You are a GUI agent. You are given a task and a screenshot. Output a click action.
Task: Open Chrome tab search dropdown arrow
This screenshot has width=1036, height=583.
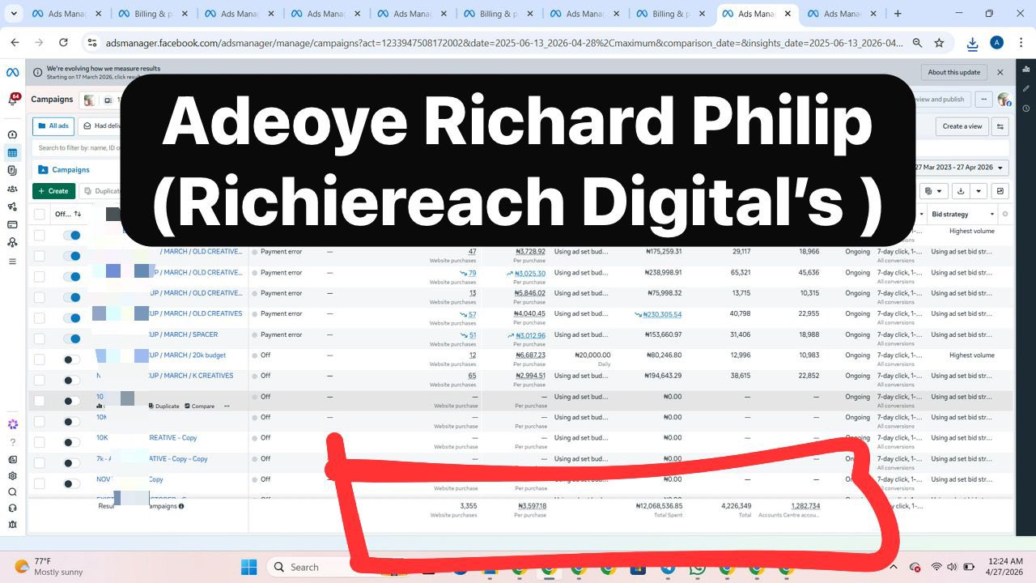pos(14,14)
